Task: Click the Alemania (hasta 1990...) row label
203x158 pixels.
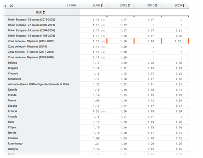Action: coord(38,84)
